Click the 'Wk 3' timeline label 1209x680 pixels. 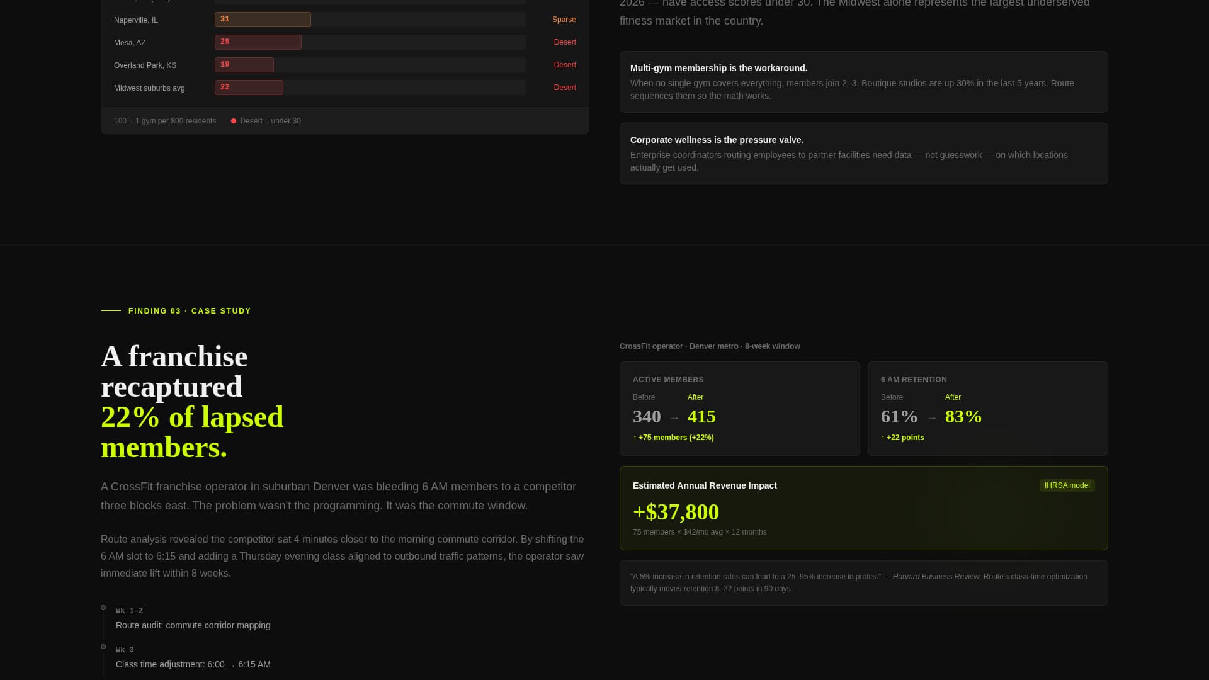tap(125, 650)
